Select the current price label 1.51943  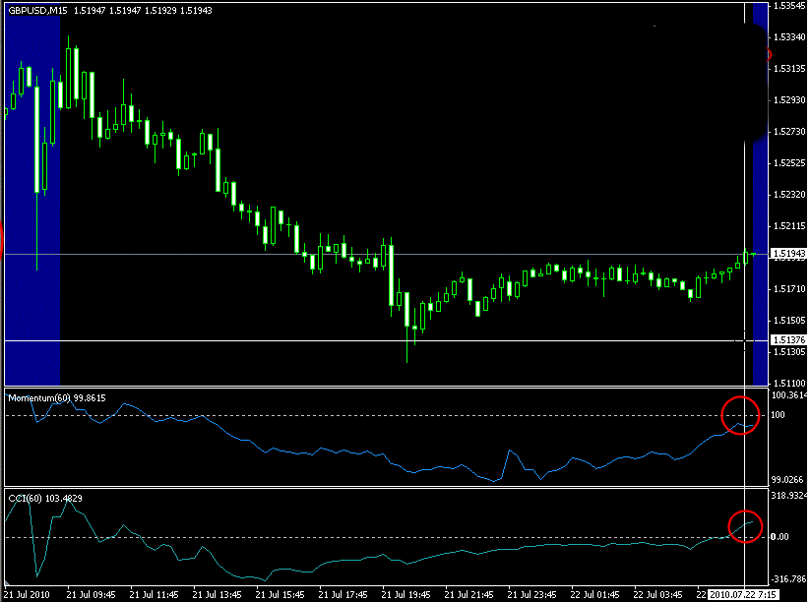coord(788,253)
